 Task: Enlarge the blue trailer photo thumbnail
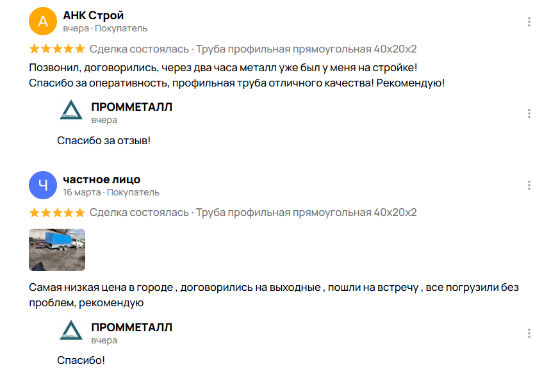tap(57, 250)
